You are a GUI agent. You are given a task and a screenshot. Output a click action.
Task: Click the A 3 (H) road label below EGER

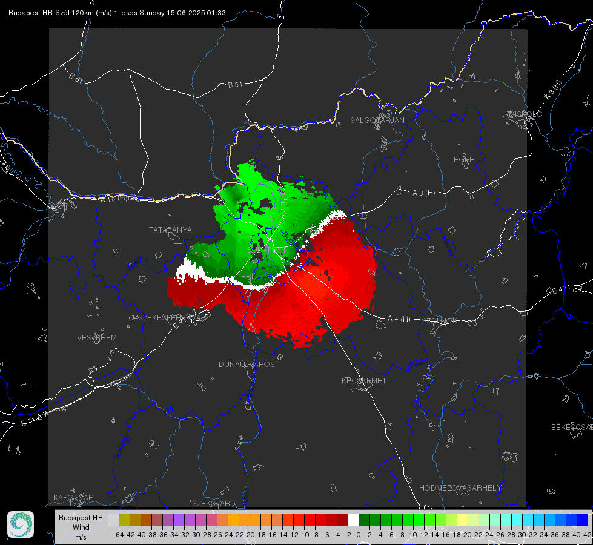(x=423, y=193)
